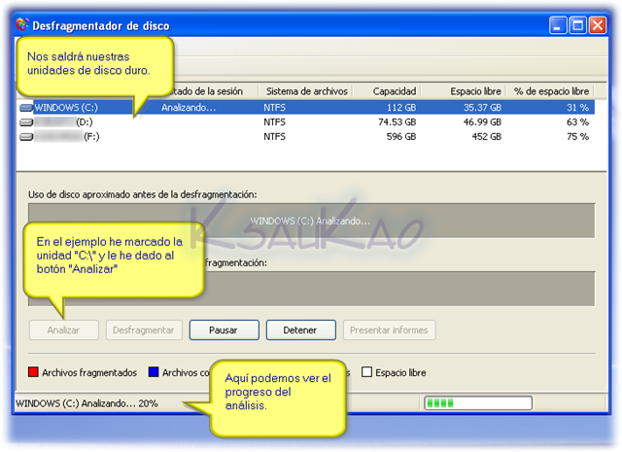Click the Disk Defragmenter title bar icon
Screen dimensions: 622x452
click(x=22, y=24)
